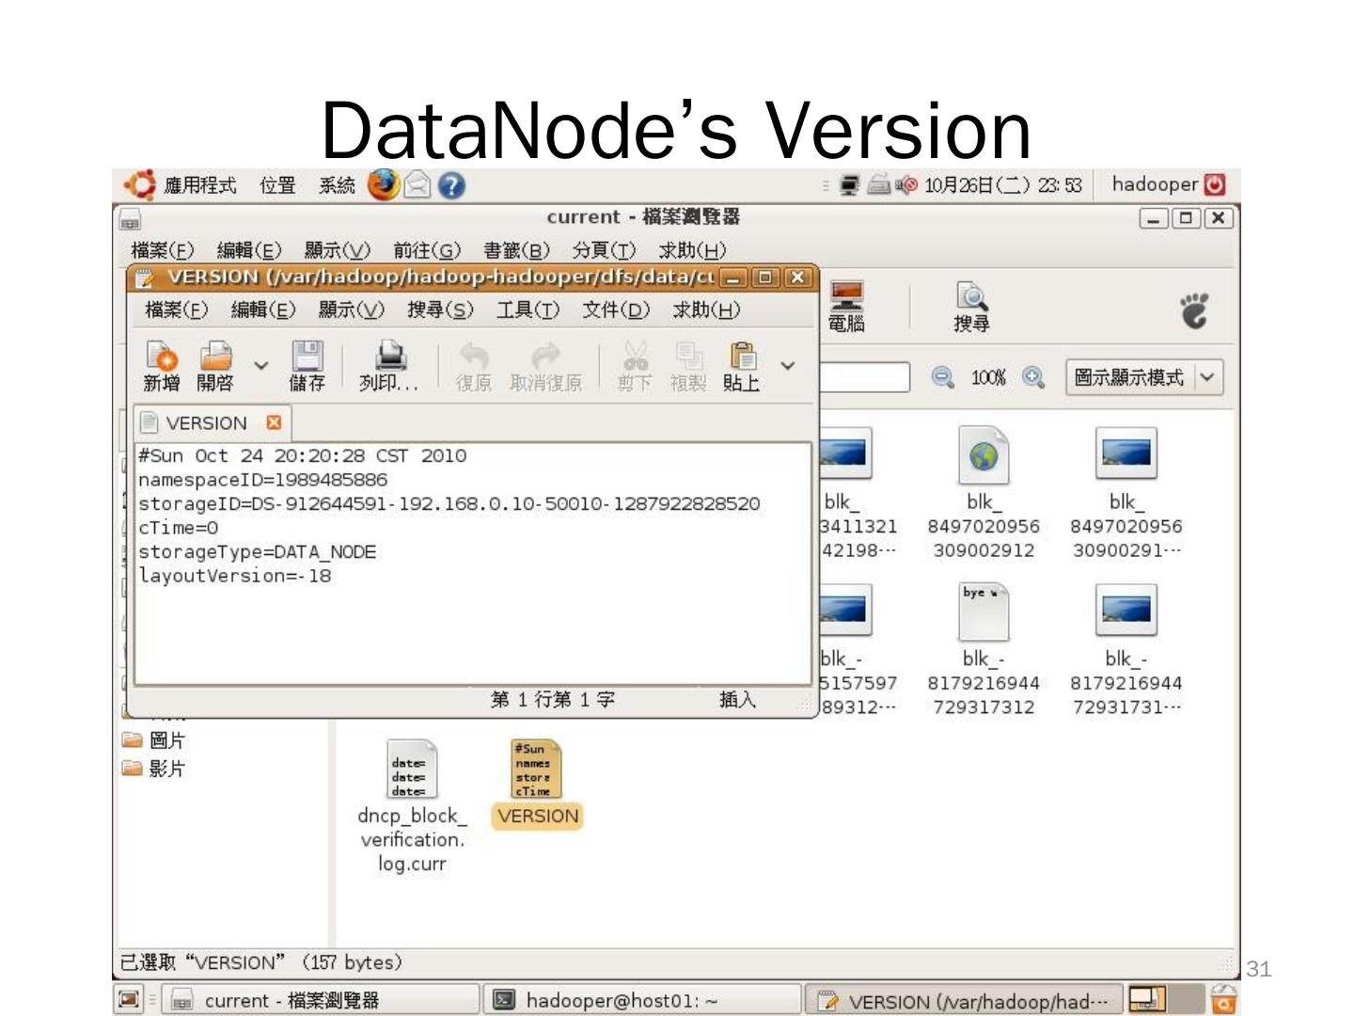Show the desktop via the bottom panel icon
Screen dimensions: 1354x1016
(x=129, y=999)
